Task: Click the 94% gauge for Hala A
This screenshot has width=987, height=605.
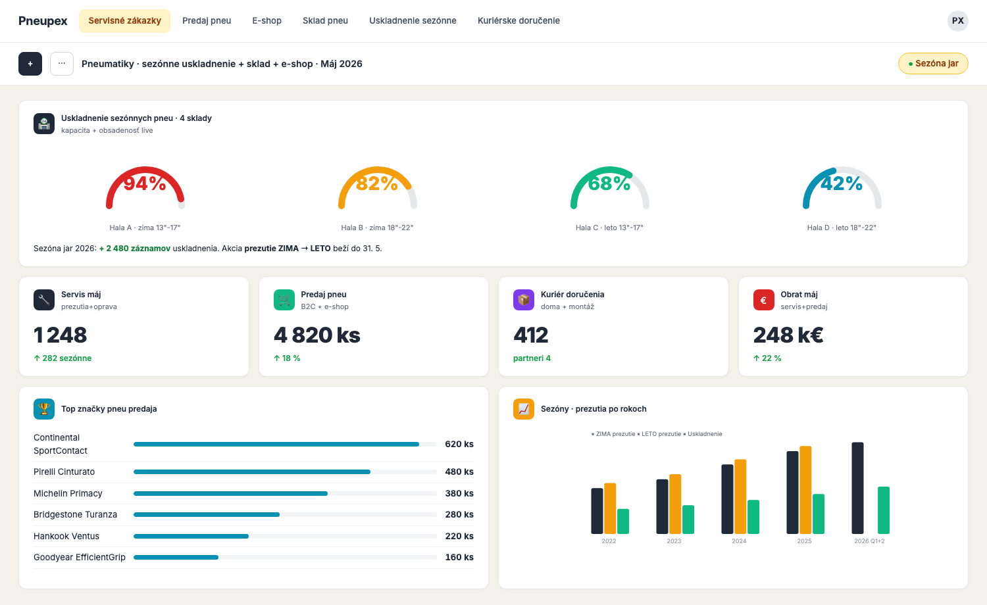Action: pyautogui.click(x=145, y=186)
